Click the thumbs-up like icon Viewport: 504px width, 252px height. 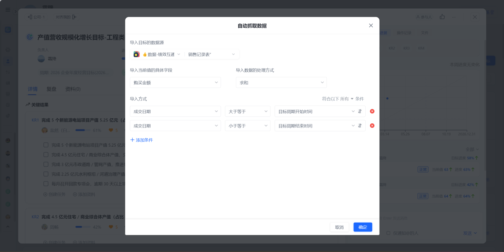point(442,17)
